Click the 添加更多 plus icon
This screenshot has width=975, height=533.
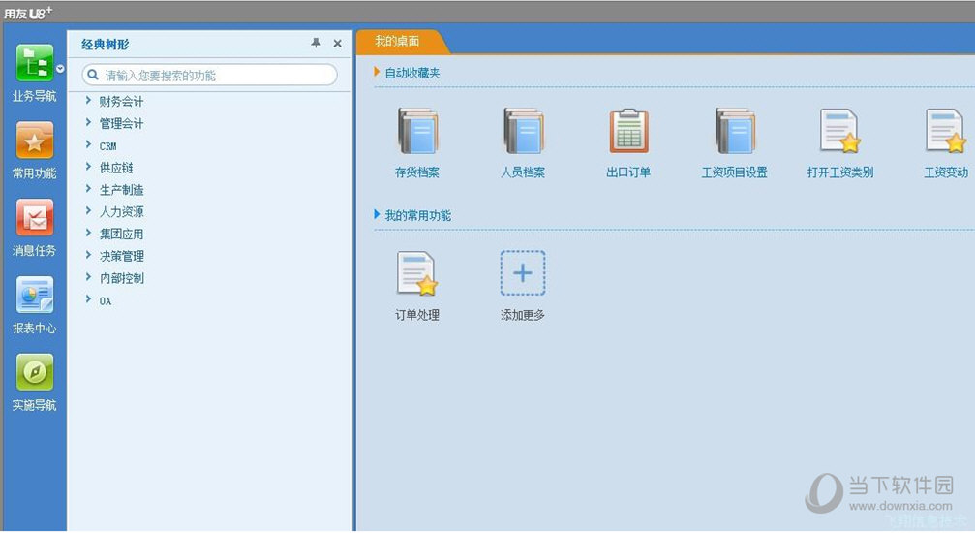523,272
